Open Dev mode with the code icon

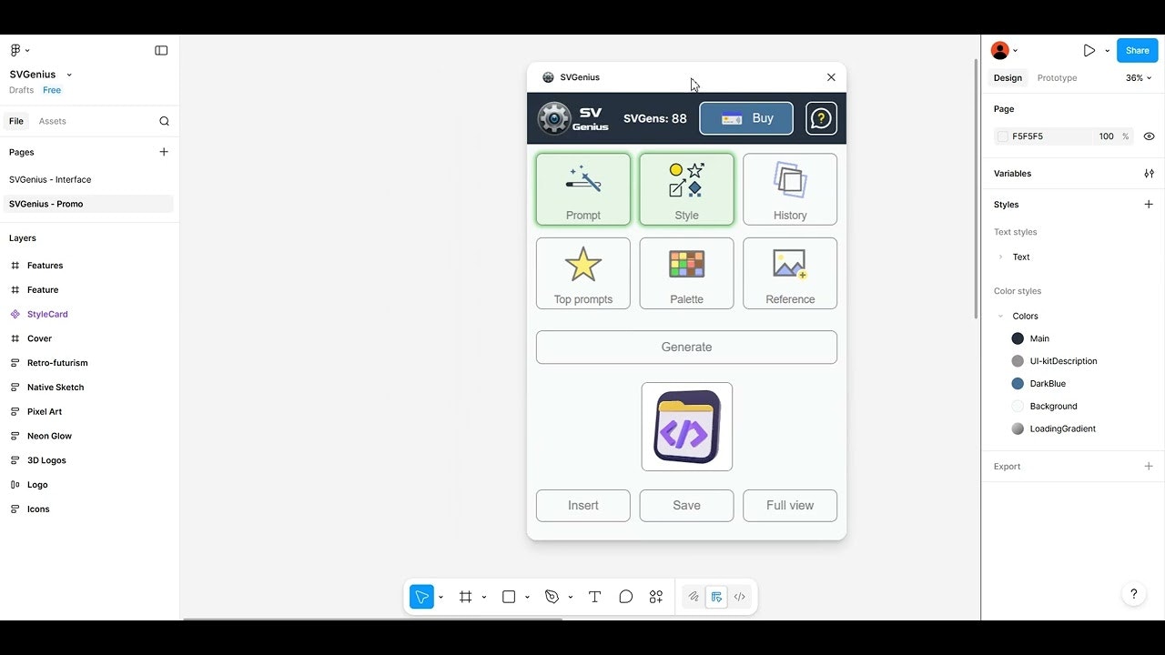[740, 597]
